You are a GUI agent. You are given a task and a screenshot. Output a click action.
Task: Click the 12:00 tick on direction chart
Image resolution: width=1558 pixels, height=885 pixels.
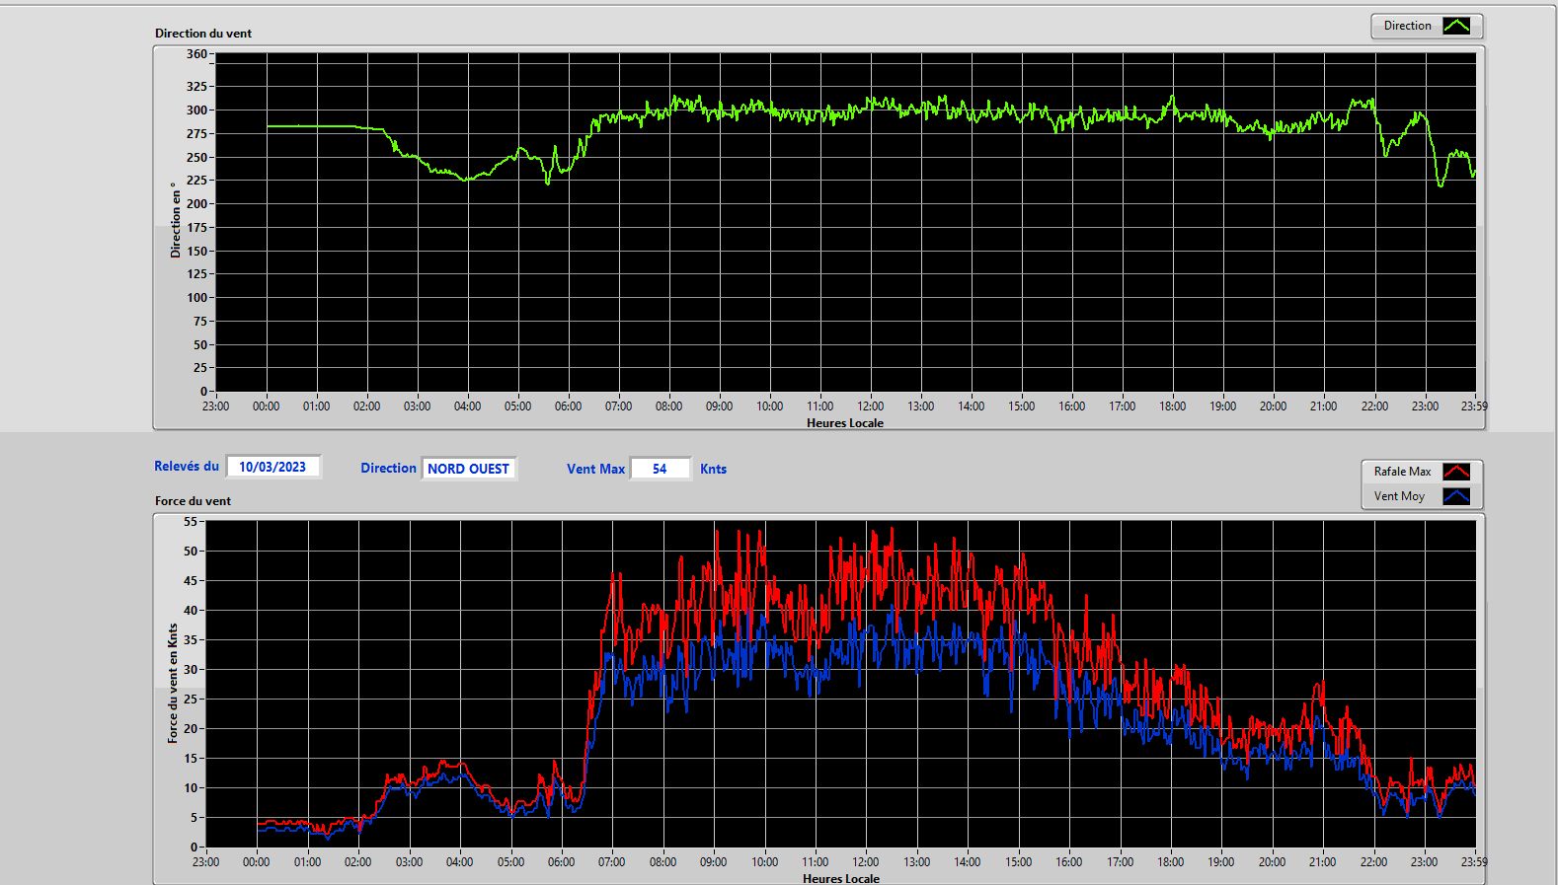(870, 406)
